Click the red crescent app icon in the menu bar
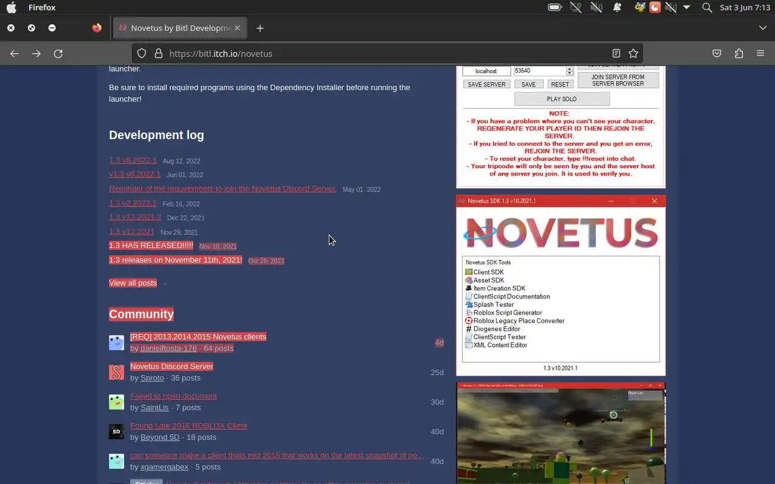The image size is (775, 484). pos(655,7)
